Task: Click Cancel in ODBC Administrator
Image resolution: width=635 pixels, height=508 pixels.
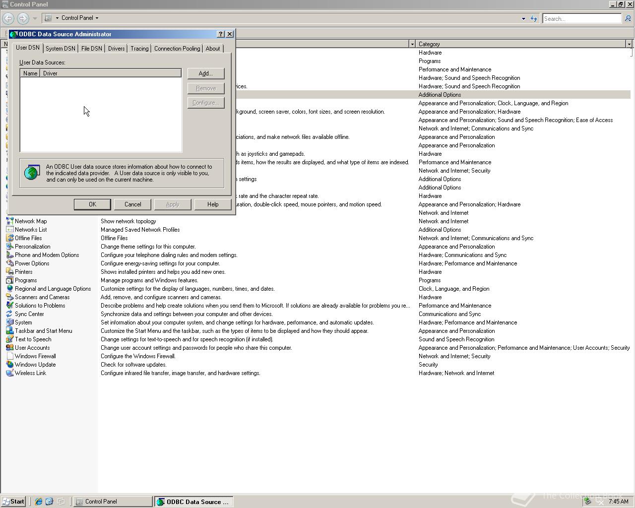Action: [x=132, y=204]
